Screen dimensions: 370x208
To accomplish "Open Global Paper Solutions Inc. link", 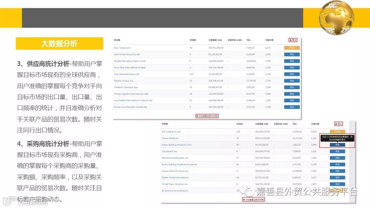I will pos(175,184).
